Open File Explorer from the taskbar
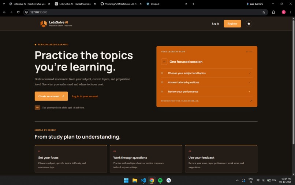Screen dimensions: 295x185 point(135,181)
